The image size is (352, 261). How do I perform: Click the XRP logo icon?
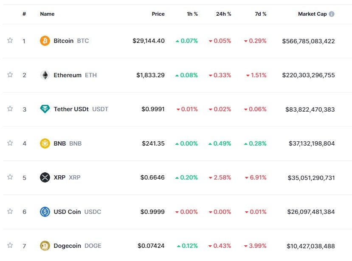[45, 177]
